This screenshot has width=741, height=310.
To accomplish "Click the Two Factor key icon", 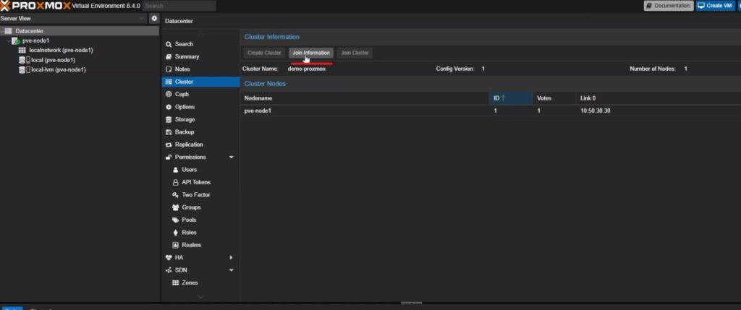I will tap(175, 195).
